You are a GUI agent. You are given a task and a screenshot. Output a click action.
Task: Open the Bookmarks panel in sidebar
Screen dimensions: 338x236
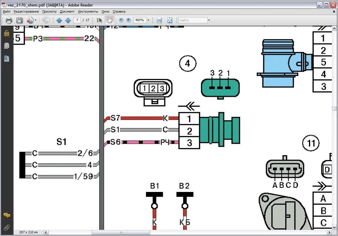pos(7,58)
